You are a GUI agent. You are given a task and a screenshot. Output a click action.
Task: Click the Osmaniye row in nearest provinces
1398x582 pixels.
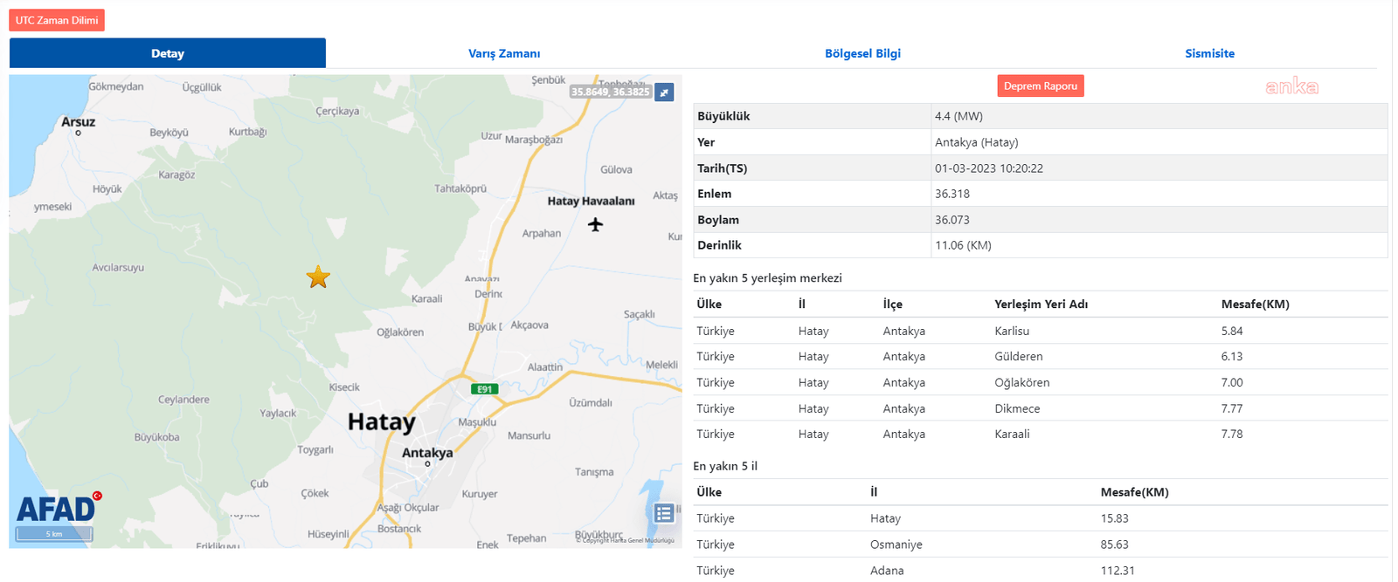pyautogui.click(x=896, y=544)
